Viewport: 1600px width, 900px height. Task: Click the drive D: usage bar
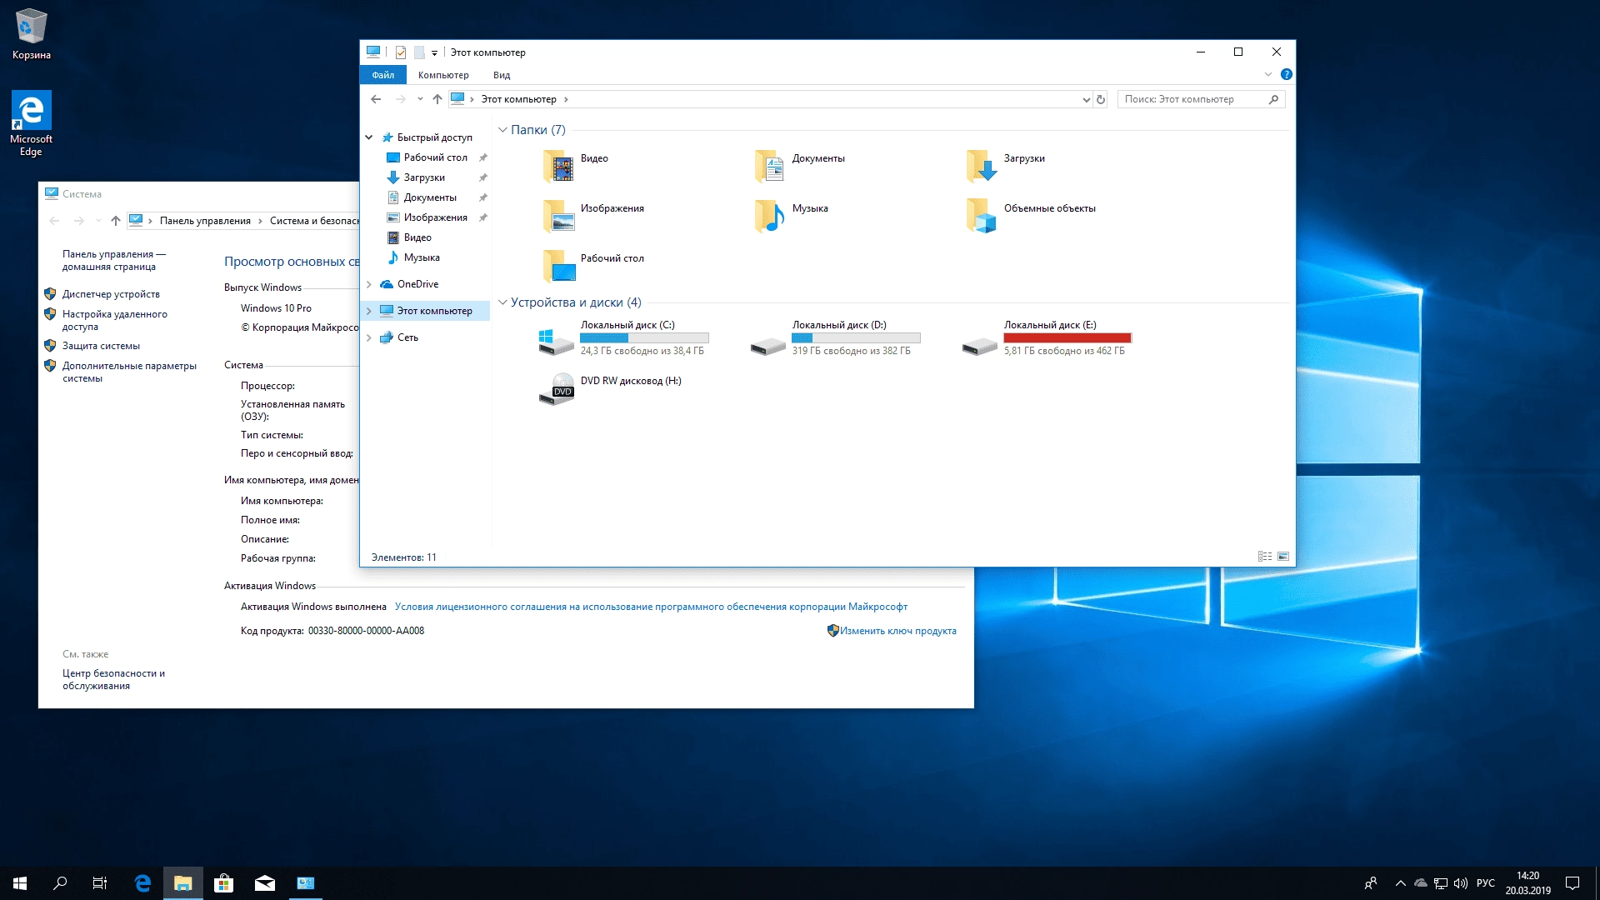coord(856,338)
